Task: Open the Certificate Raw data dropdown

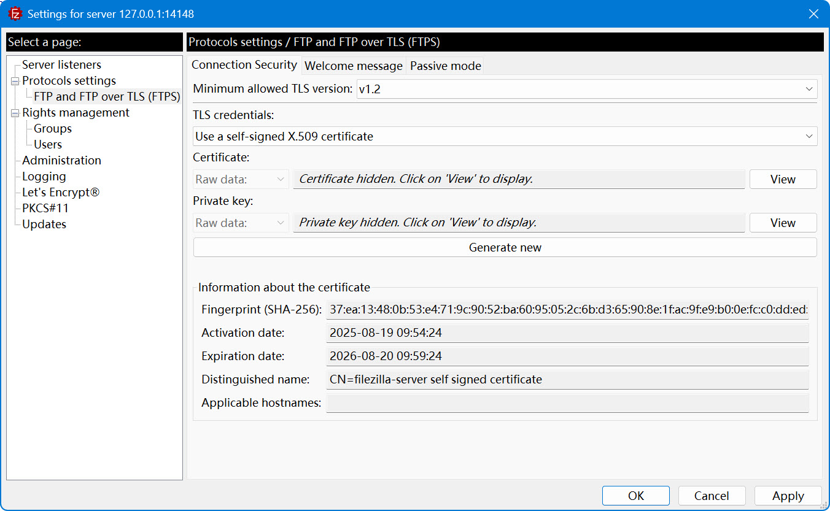Action: point(241,179)
